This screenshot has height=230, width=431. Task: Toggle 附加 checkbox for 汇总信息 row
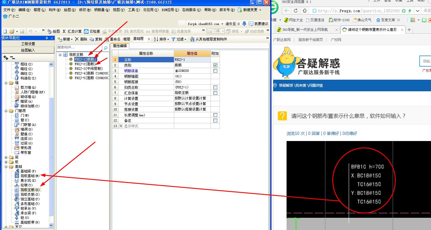(x=215, y=93)
